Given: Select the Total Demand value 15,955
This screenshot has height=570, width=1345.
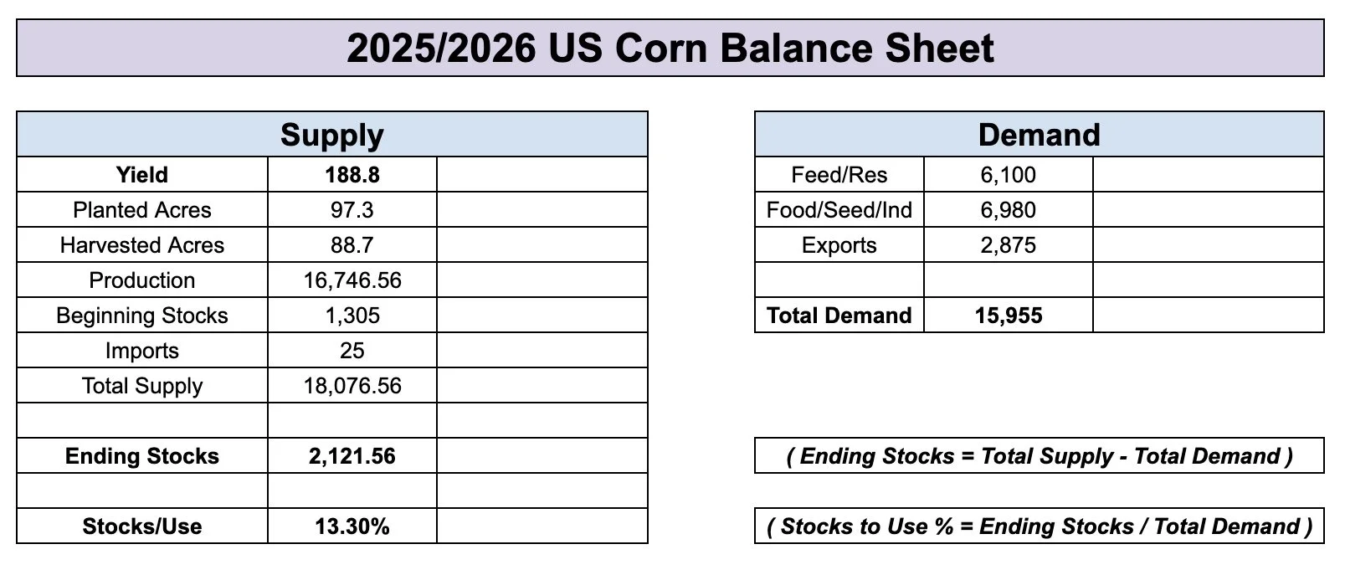Looking at the screenshot, I should pos(1009,316).
